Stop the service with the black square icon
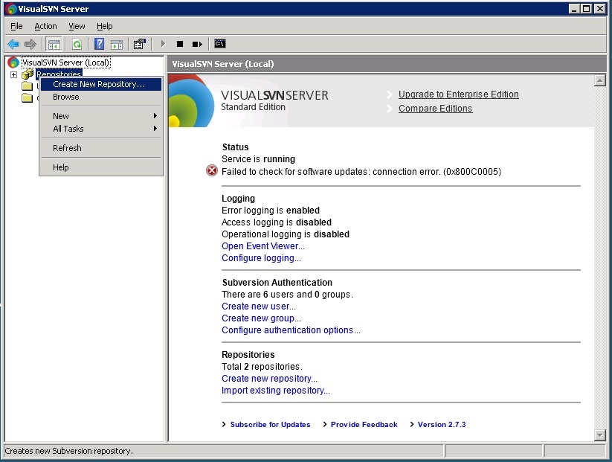Viewport: 612px width, 462px height. pos(179,43)
